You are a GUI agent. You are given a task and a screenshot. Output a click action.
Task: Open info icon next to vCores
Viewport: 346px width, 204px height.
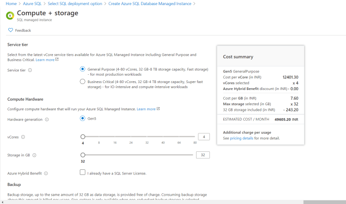click(23, 137)
